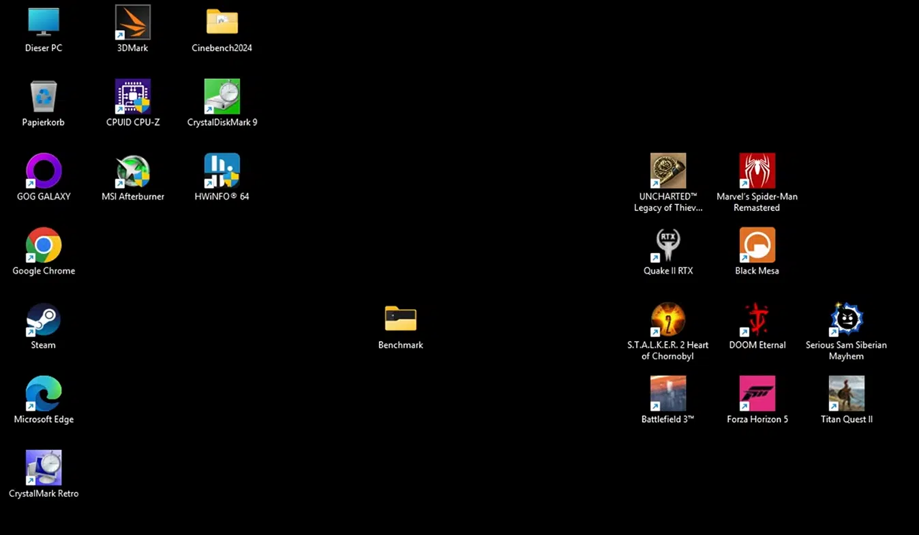Select the 3DMark desktop shortcut
Viewport: 919px width, 535px height.
pos(133,23)
